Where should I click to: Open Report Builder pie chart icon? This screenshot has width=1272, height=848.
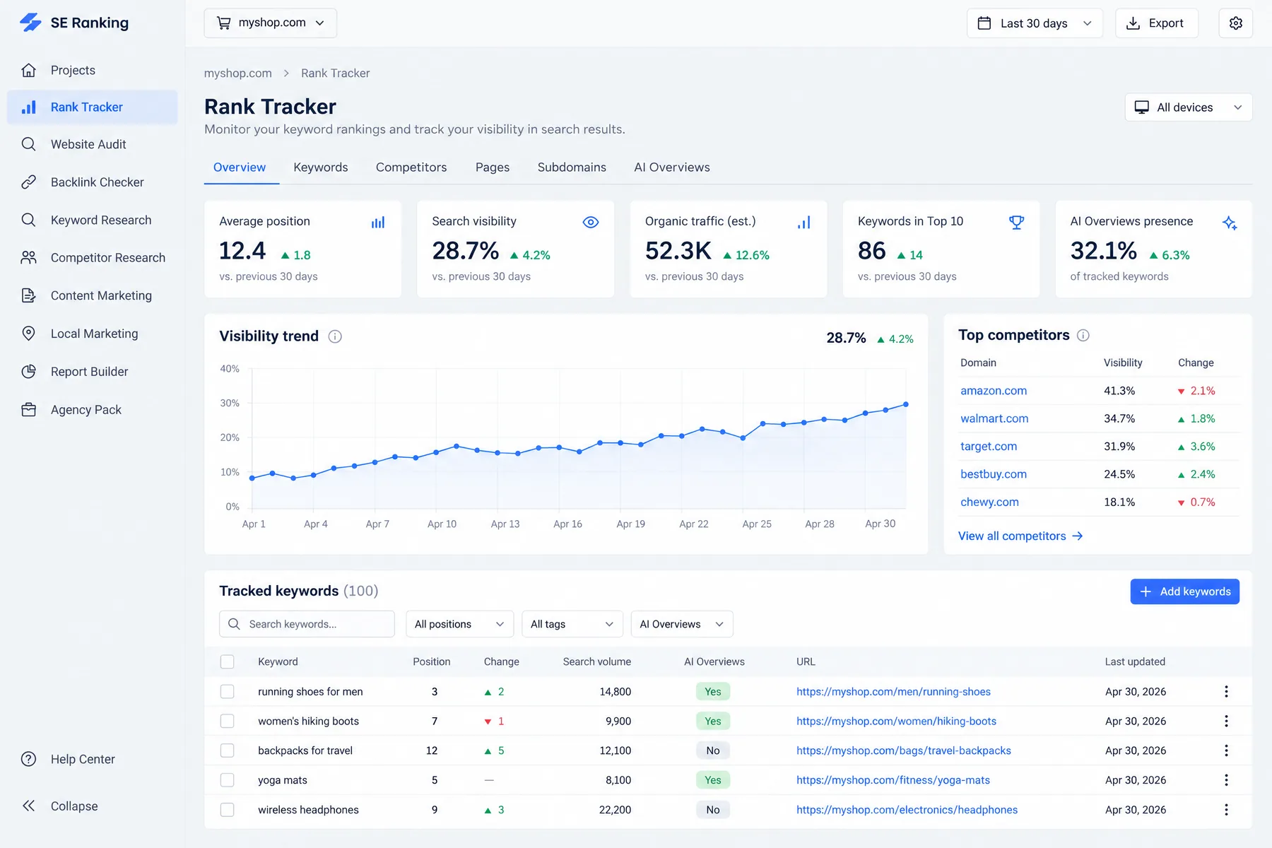pos(29,372)
